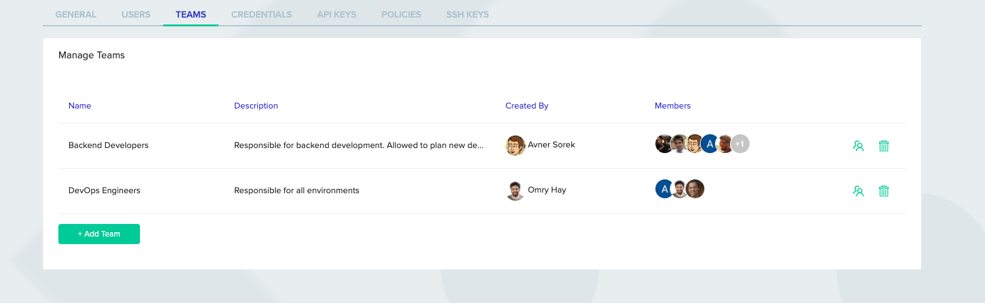Click the 'Omry Hay' creator name
This screenshot has height=303, width=985.
click(x=547, y=190)
